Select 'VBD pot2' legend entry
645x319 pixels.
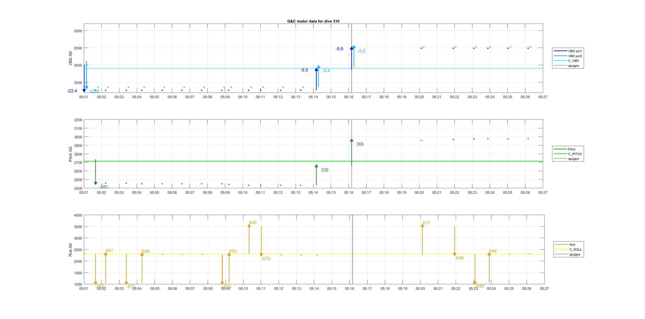[x=568, y=56]
